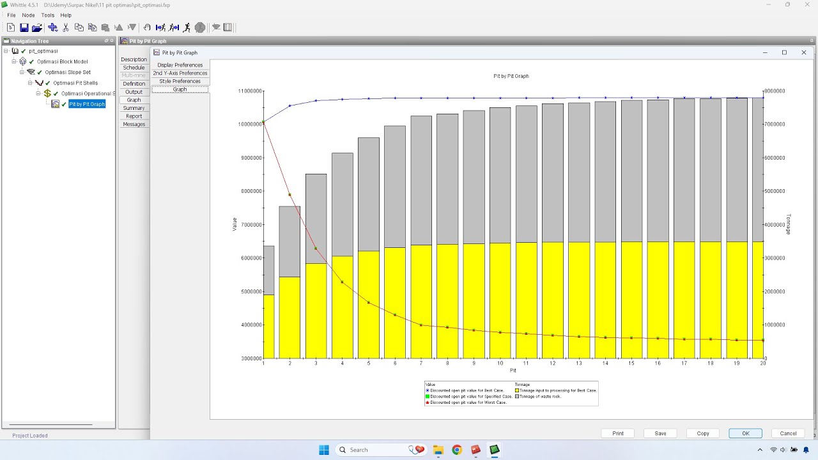
Task: Open the Summary tab
Action: (x=134, y=108)
